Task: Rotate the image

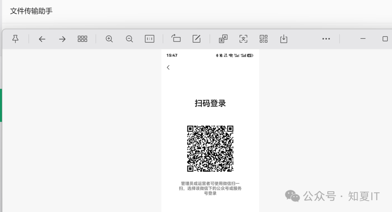Action: click(x=176, y=38)
